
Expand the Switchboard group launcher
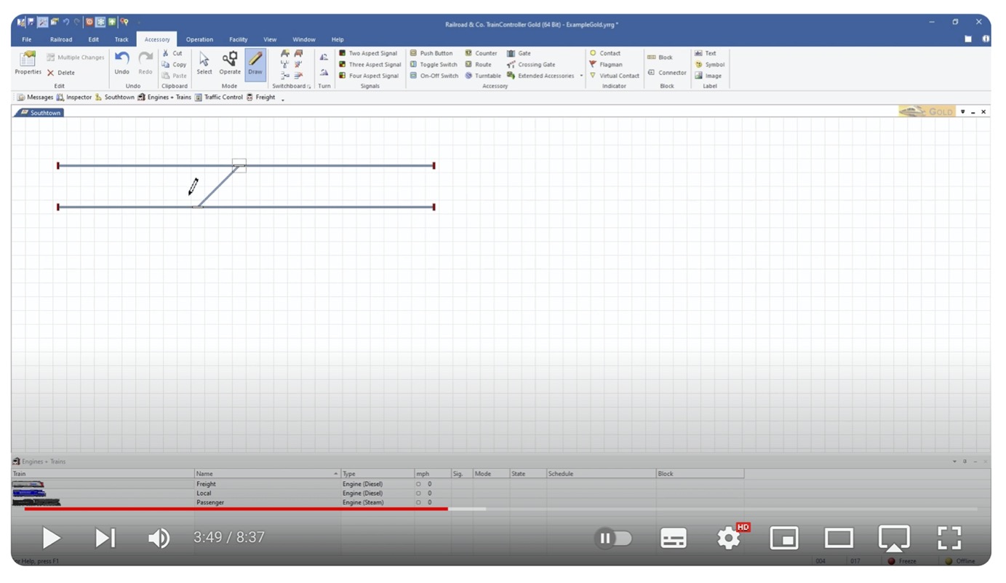pyautogui.click(x=309, y=87)
